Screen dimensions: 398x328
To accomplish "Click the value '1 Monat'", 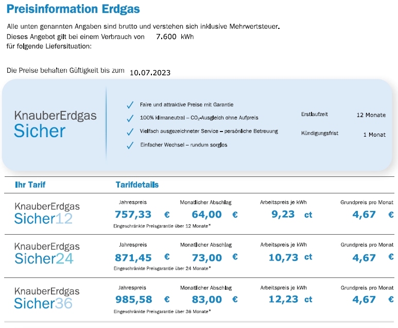I will pyautogui.click(x=374, y=135).
